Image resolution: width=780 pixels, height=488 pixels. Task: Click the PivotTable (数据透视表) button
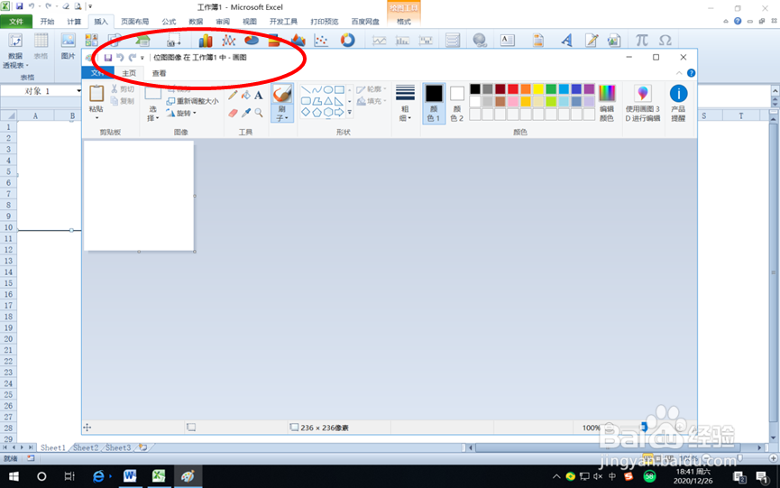[x=15, y=51]
